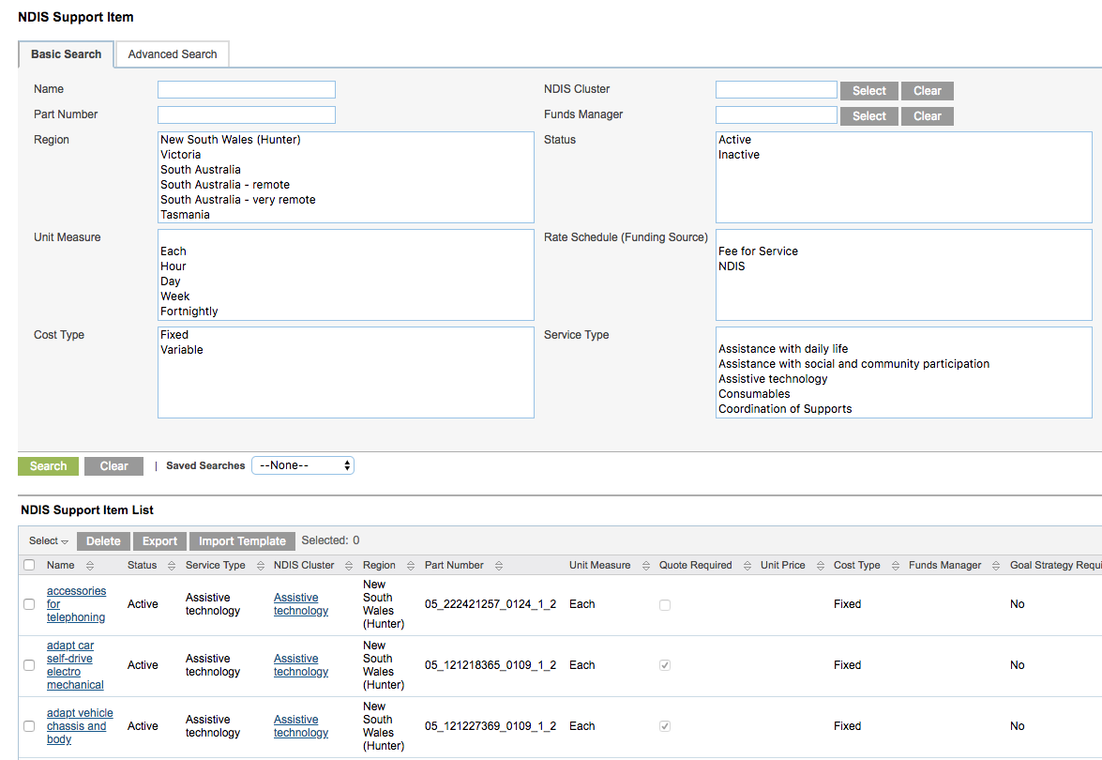This screenshot has width=1102, height=760.
Task: Focus the Part Number search field
Action: (x=247, y=114)
